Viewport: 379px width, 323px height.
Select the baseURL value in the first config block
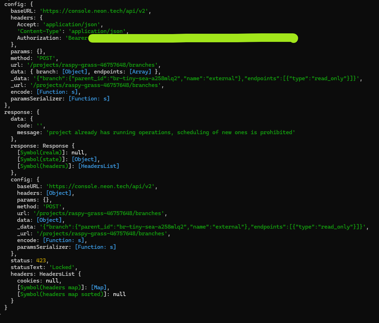pos(94,11)
